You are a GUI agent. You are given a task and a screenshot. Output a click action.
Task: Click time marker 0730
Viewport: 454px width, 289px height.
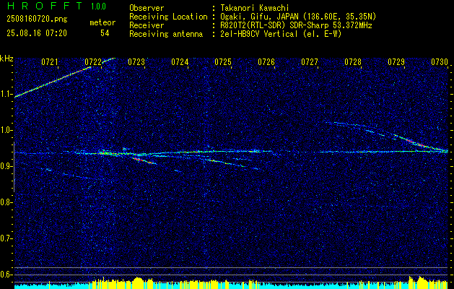coord(440,61)
